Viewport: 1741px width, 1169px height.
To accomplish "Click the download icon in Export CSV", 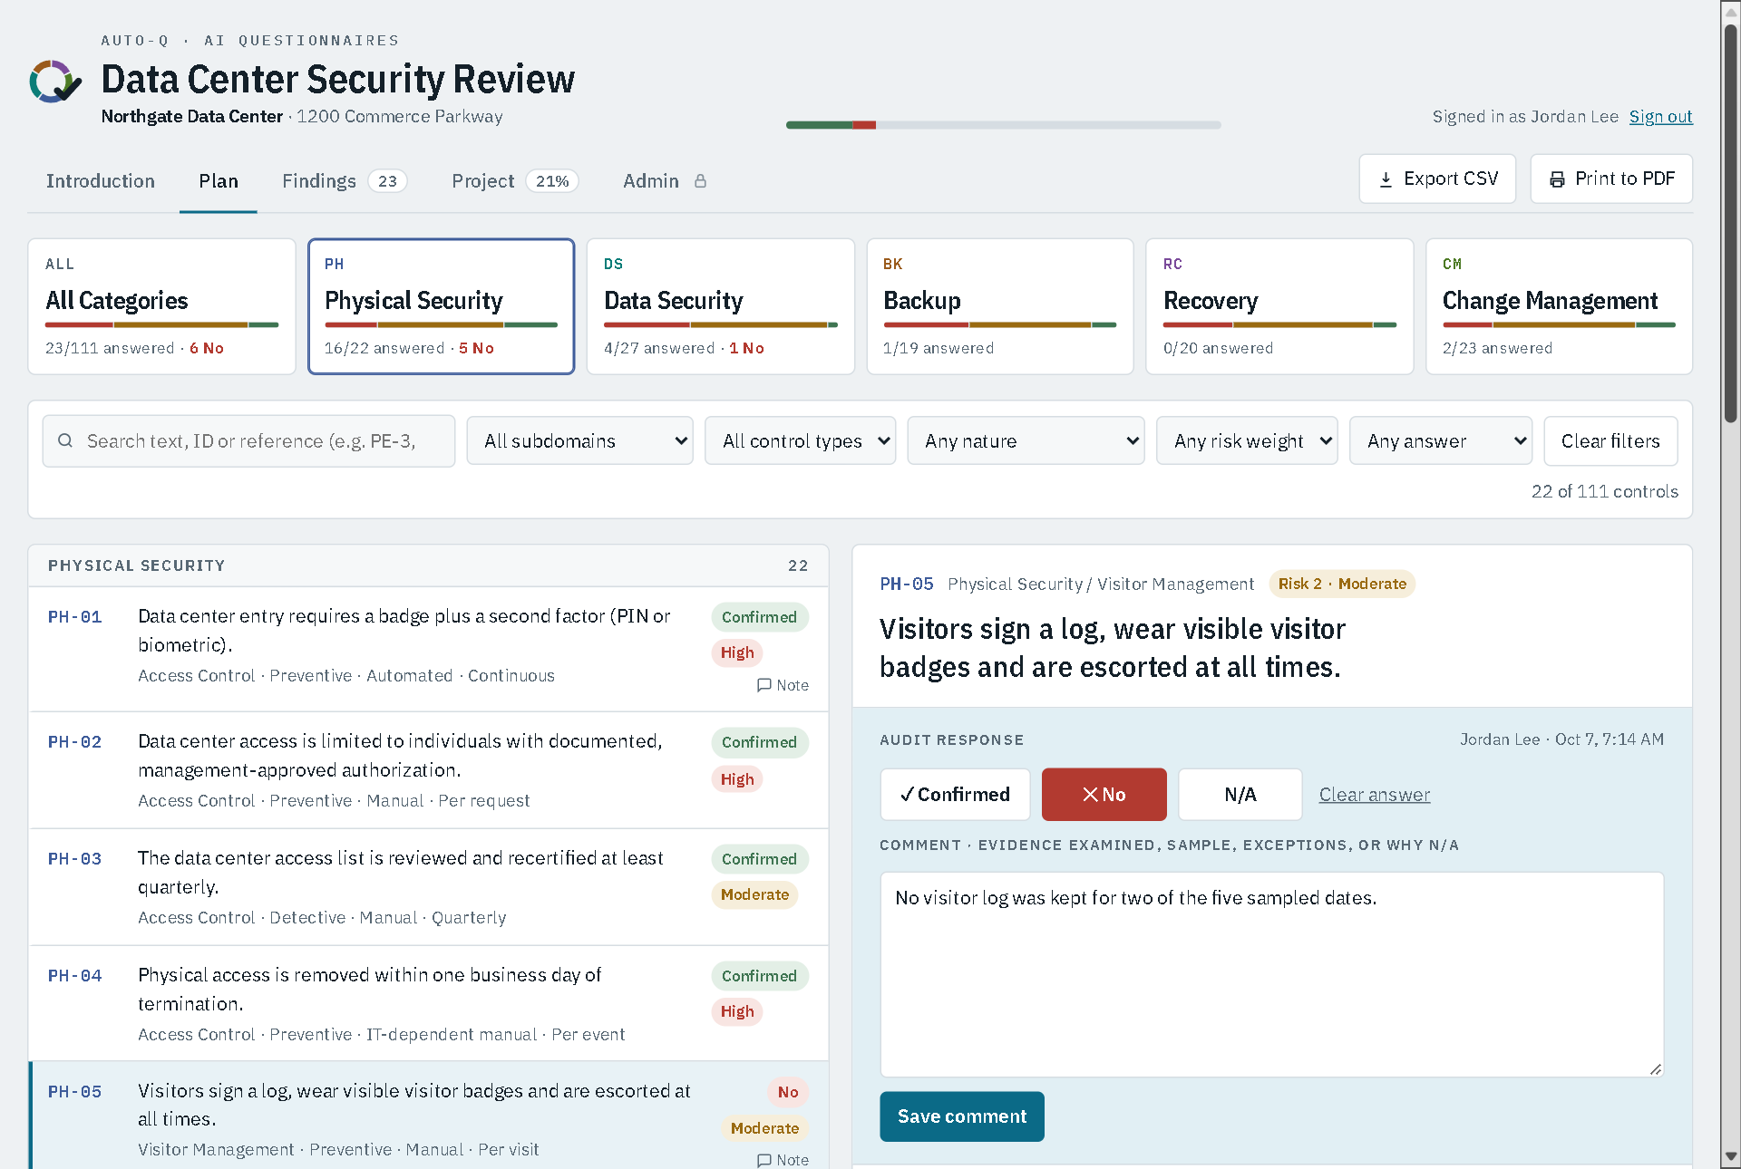I will click(x=1386, y=179).
